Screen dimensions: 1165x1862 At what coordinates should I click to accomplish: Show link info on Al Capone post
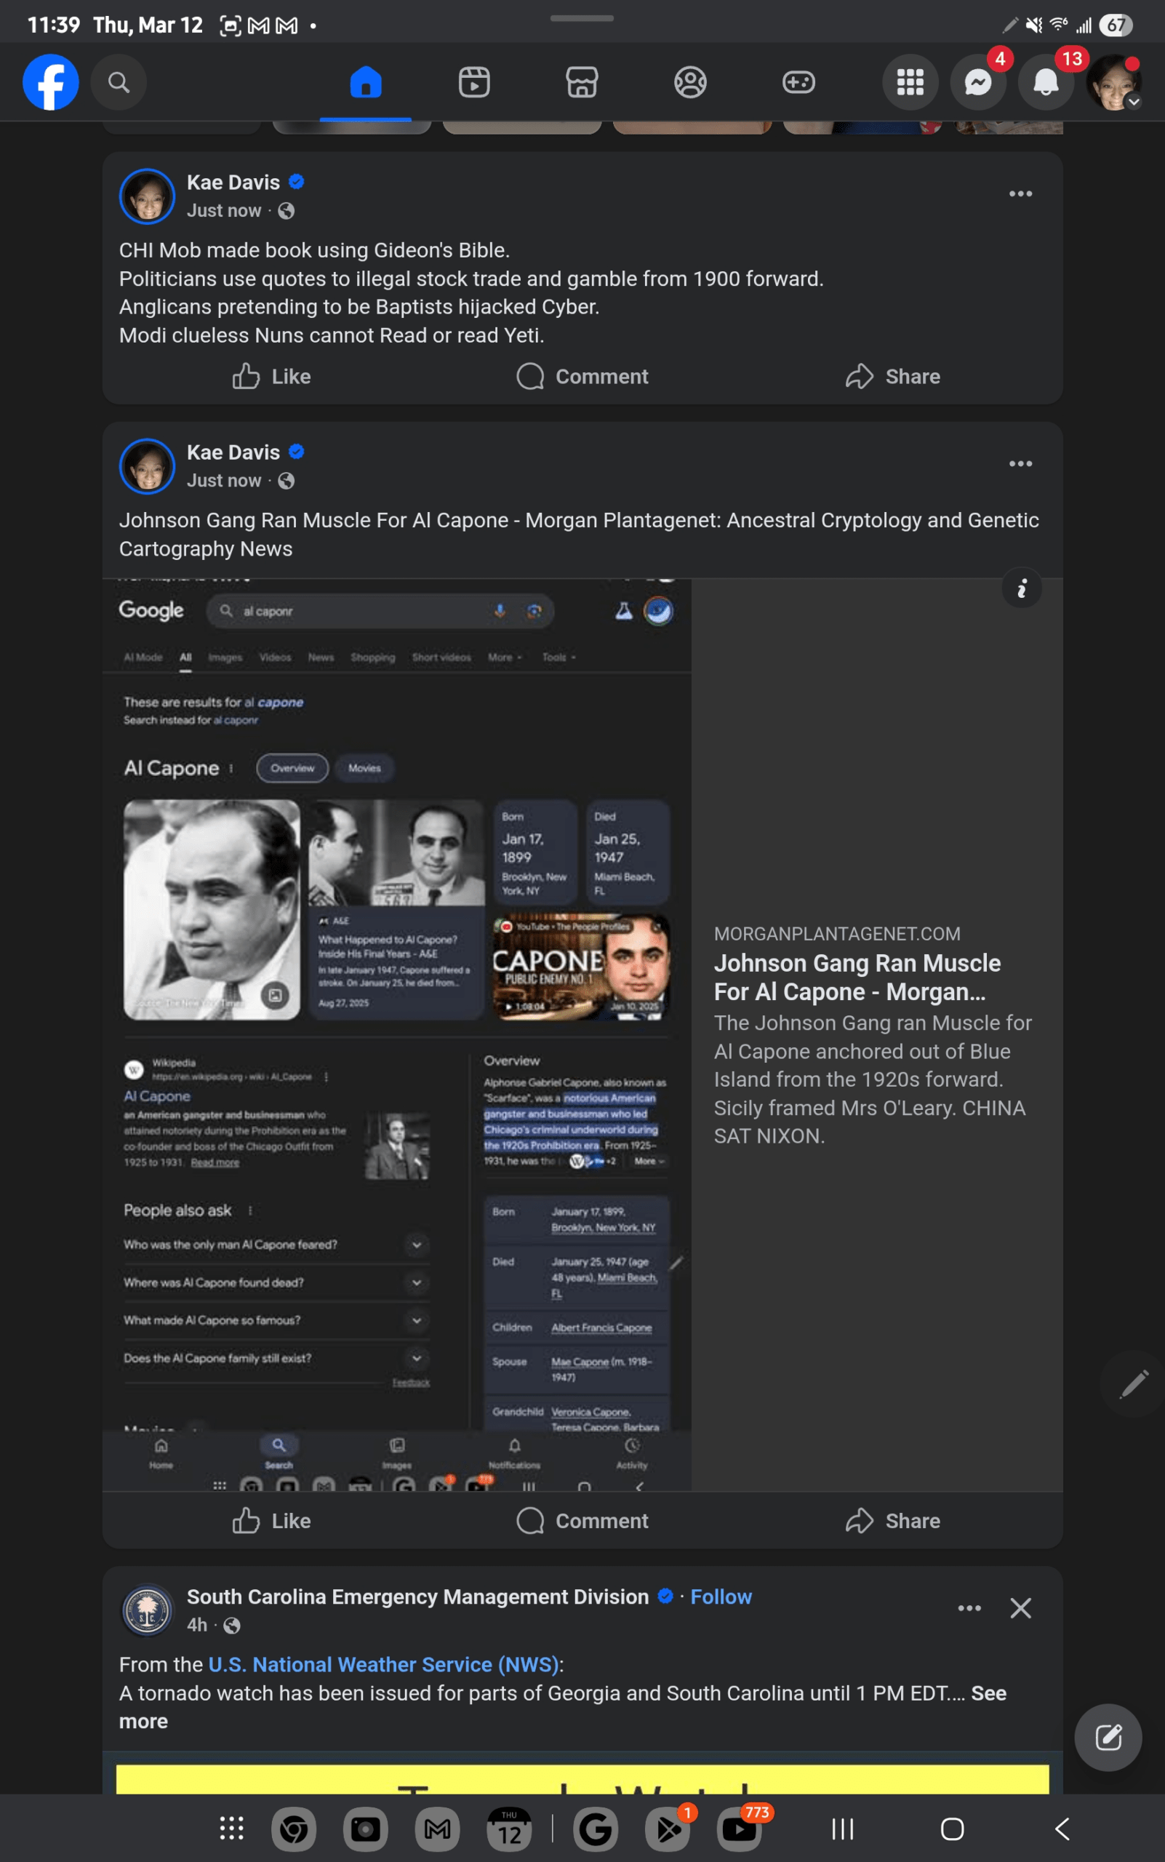[1022, 590]
